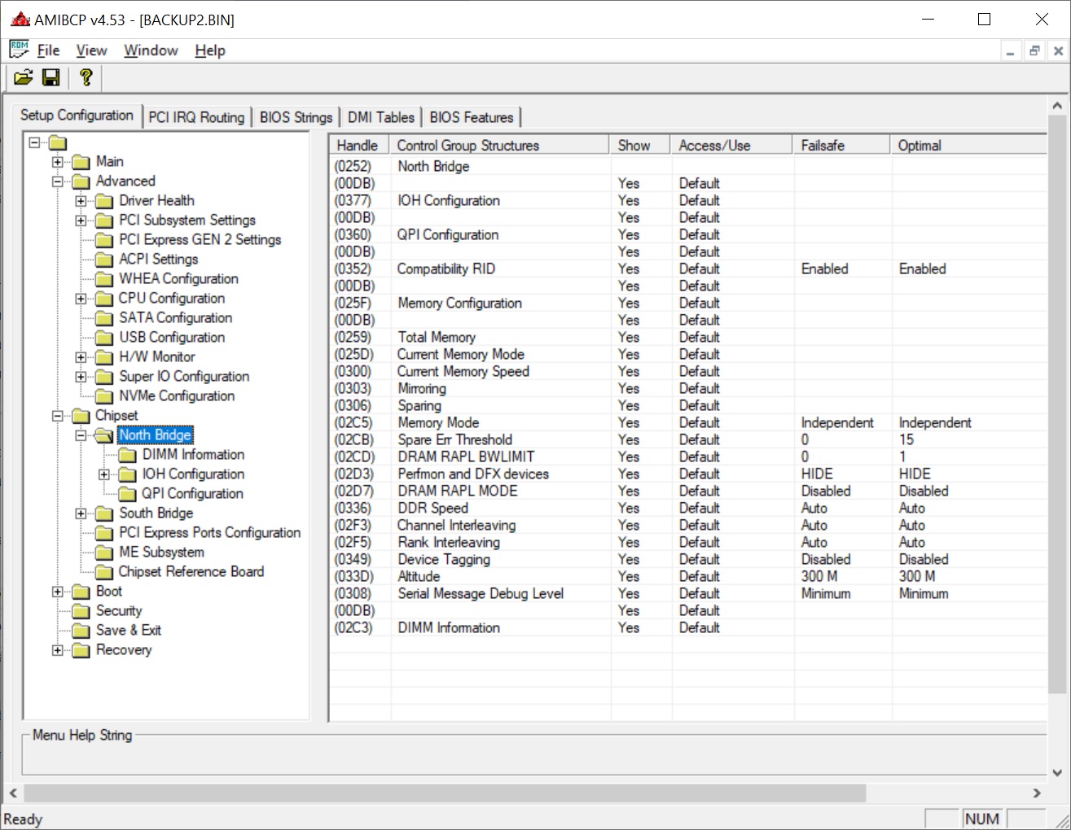The image size is (1071, 830).
Task: Expand the CPU Configuration node
Action: point(81,299)
